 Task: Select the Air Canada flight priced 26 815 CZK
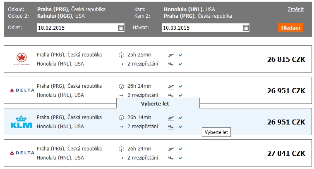pos(158,59)
